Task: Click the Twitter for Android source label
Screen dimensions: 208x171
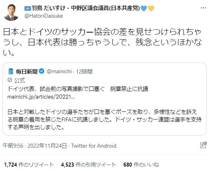Action: 94,146
